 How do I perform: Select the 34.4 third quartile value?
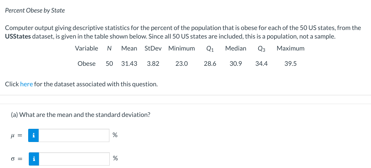click(261, 64)
